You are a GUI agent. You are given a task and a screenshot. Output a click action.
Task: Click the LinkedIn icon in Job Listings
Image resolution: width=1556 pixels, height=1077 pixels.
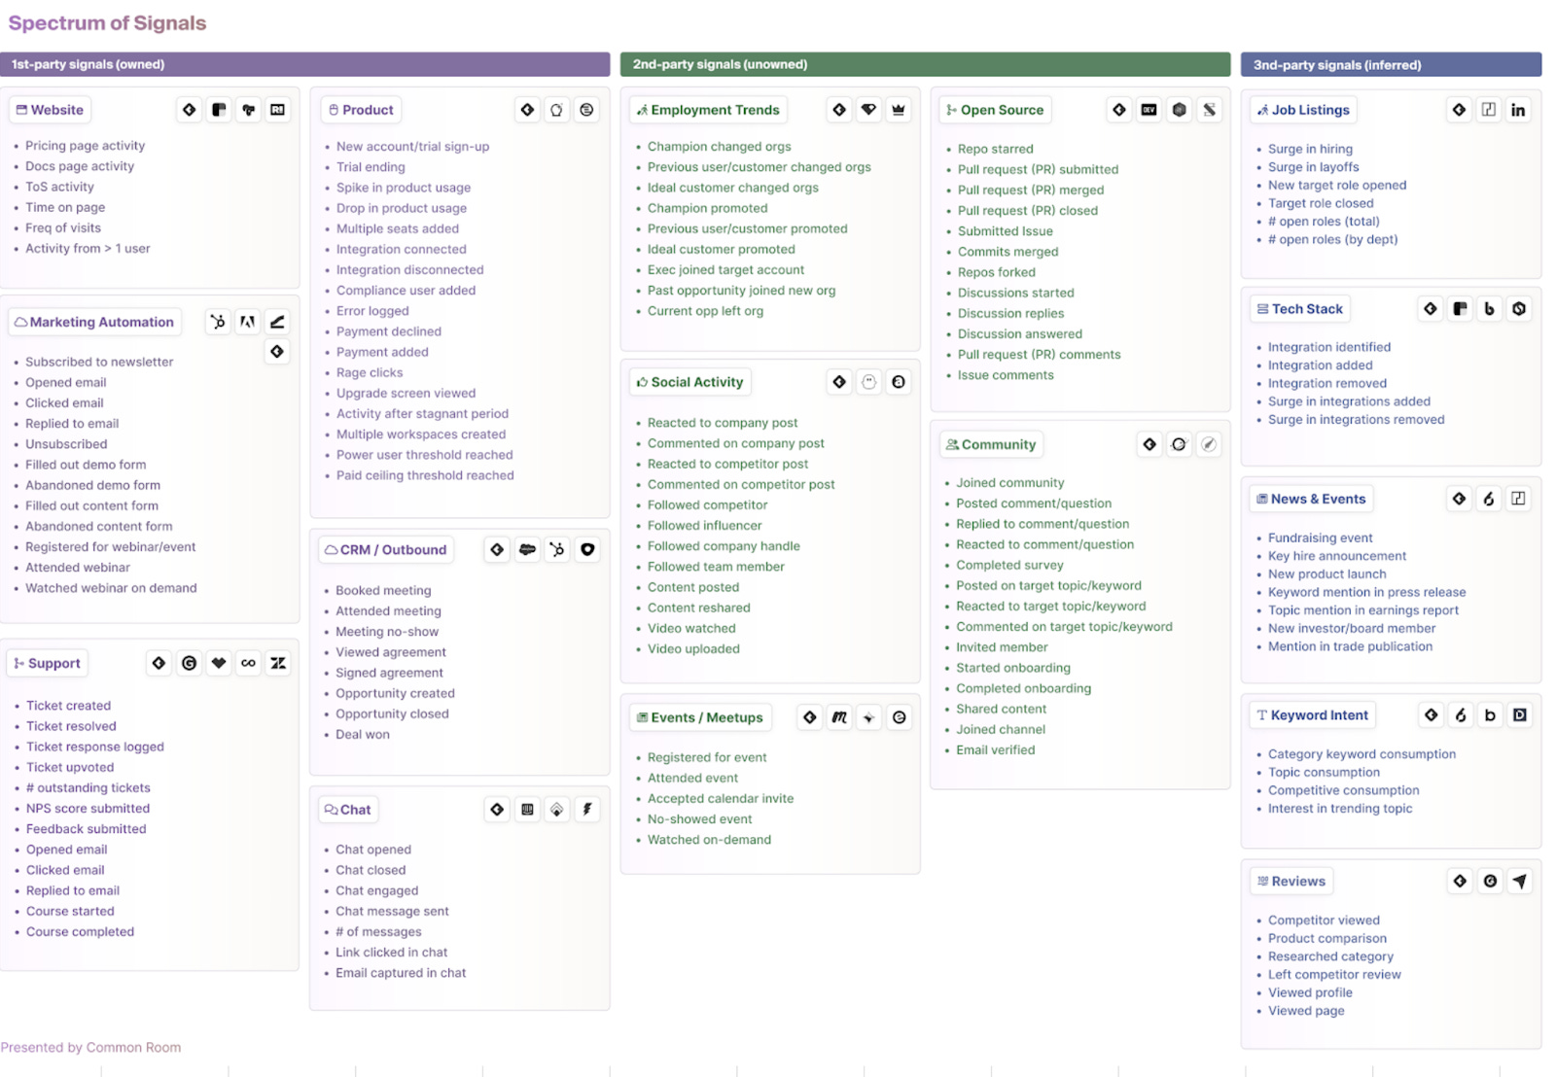pyautogui.click(x=1518, y=110)
